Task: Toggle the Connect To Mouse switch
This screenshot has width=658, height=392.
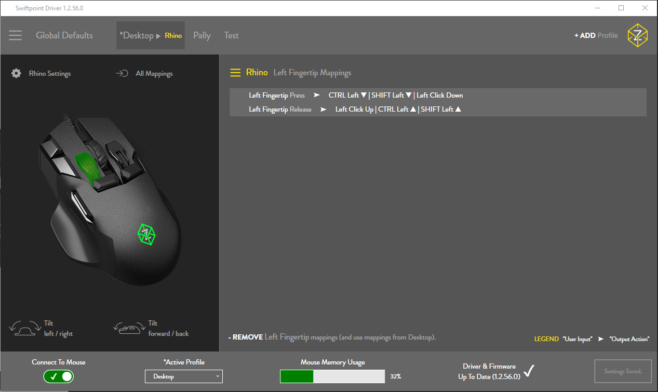Action: point(59,376)
